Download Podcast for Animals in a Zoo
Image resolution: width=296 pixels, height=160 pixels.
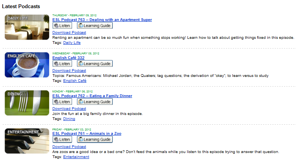(69, 147)
